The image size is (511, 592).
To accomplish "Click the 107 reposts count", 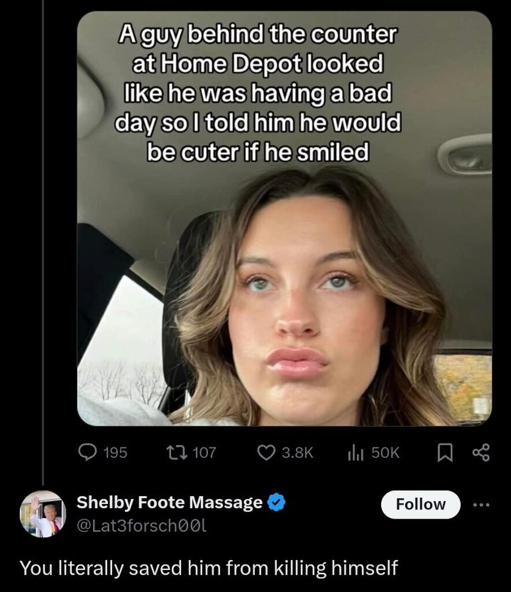I will click(x=203, y=452).
